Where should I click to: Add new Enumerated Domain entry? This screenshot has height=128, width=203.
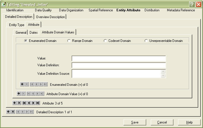22,84
